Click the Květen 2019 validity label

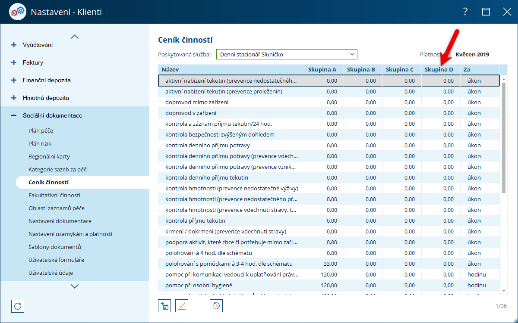pyautogui.click(x=472, y=55)
